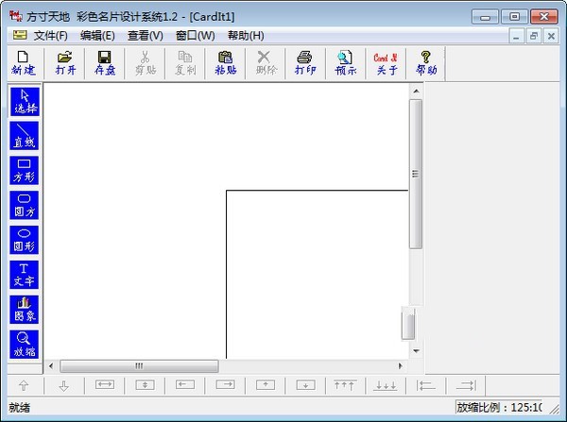
Task: Open the 查看(V) menu
Action: 146,36
